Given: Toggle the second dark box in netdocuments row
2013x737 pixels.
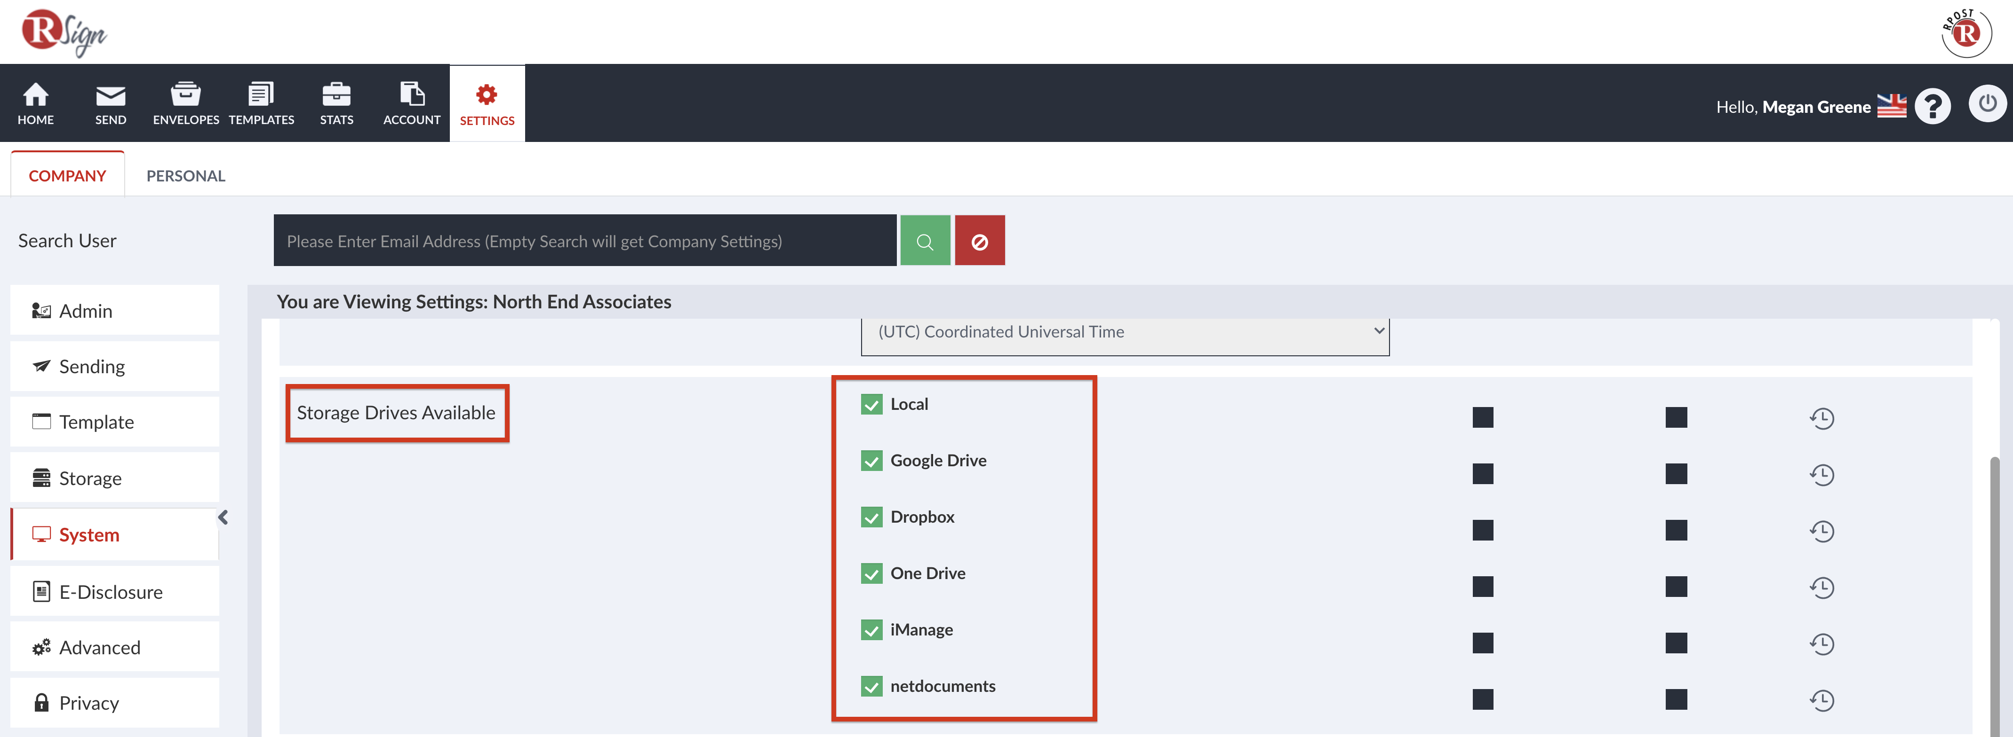Looking at the screenshot, I should tap(1676, 699).
